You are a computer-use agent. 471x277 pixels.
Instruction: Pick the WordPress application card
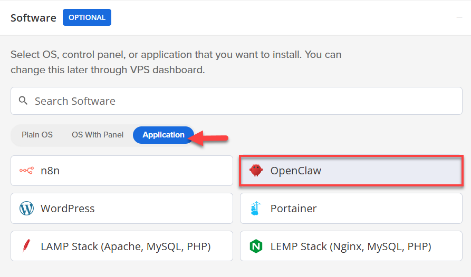coord(122,209)
